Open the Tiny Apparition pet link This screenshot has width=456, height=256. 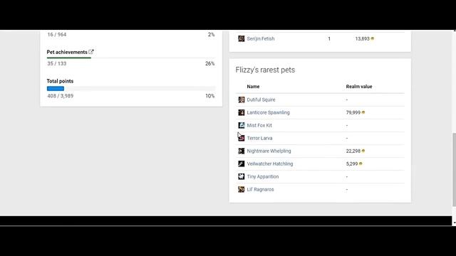click(x=263, y=176)
